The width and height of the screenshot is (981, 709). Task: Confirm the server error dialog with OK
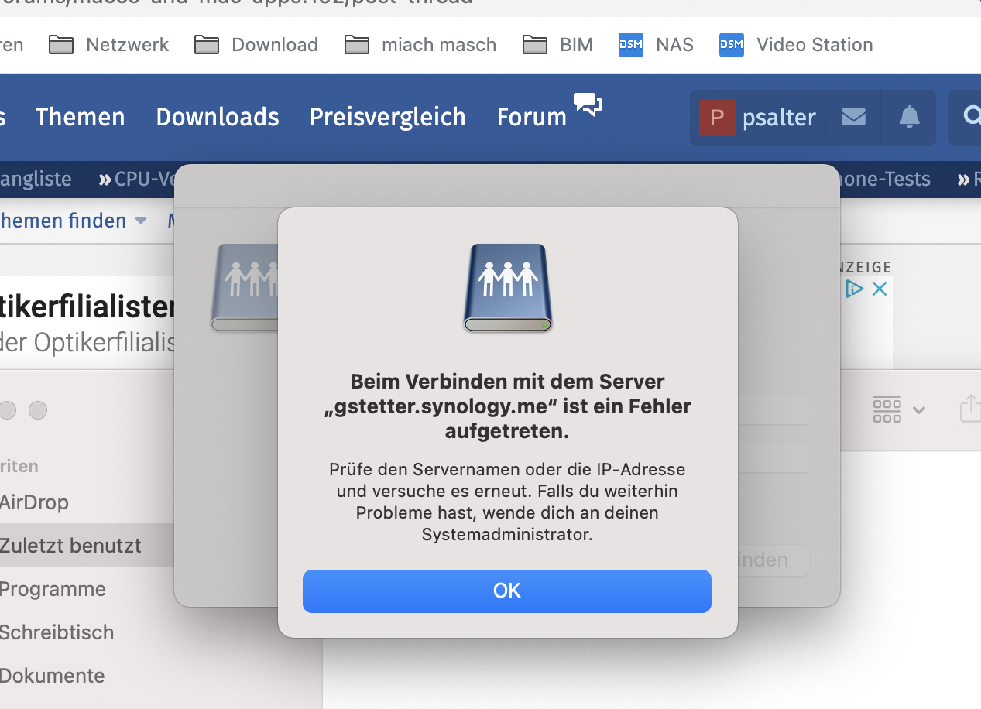(506, 590)
